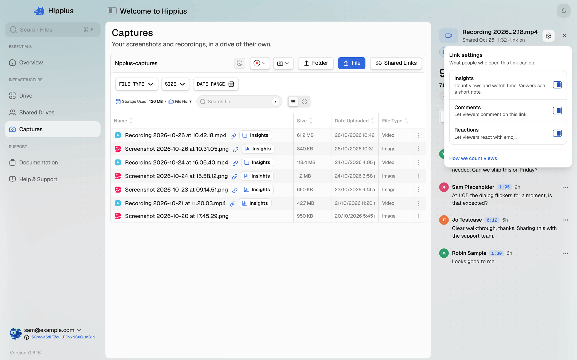
Task: Open the sam@example.com account menu
Action: tap(52, 330)
